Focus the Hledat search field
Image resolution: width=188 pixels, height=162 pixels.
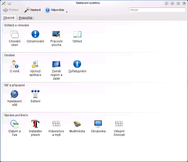[x=157, y=10]
